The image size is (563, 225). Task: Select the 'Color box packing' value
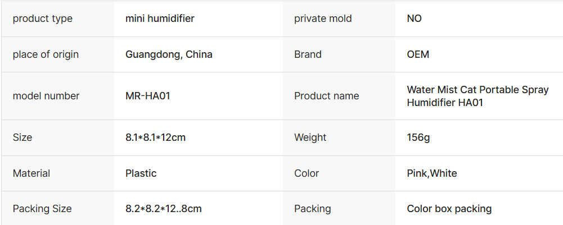(x=449, y=209)
